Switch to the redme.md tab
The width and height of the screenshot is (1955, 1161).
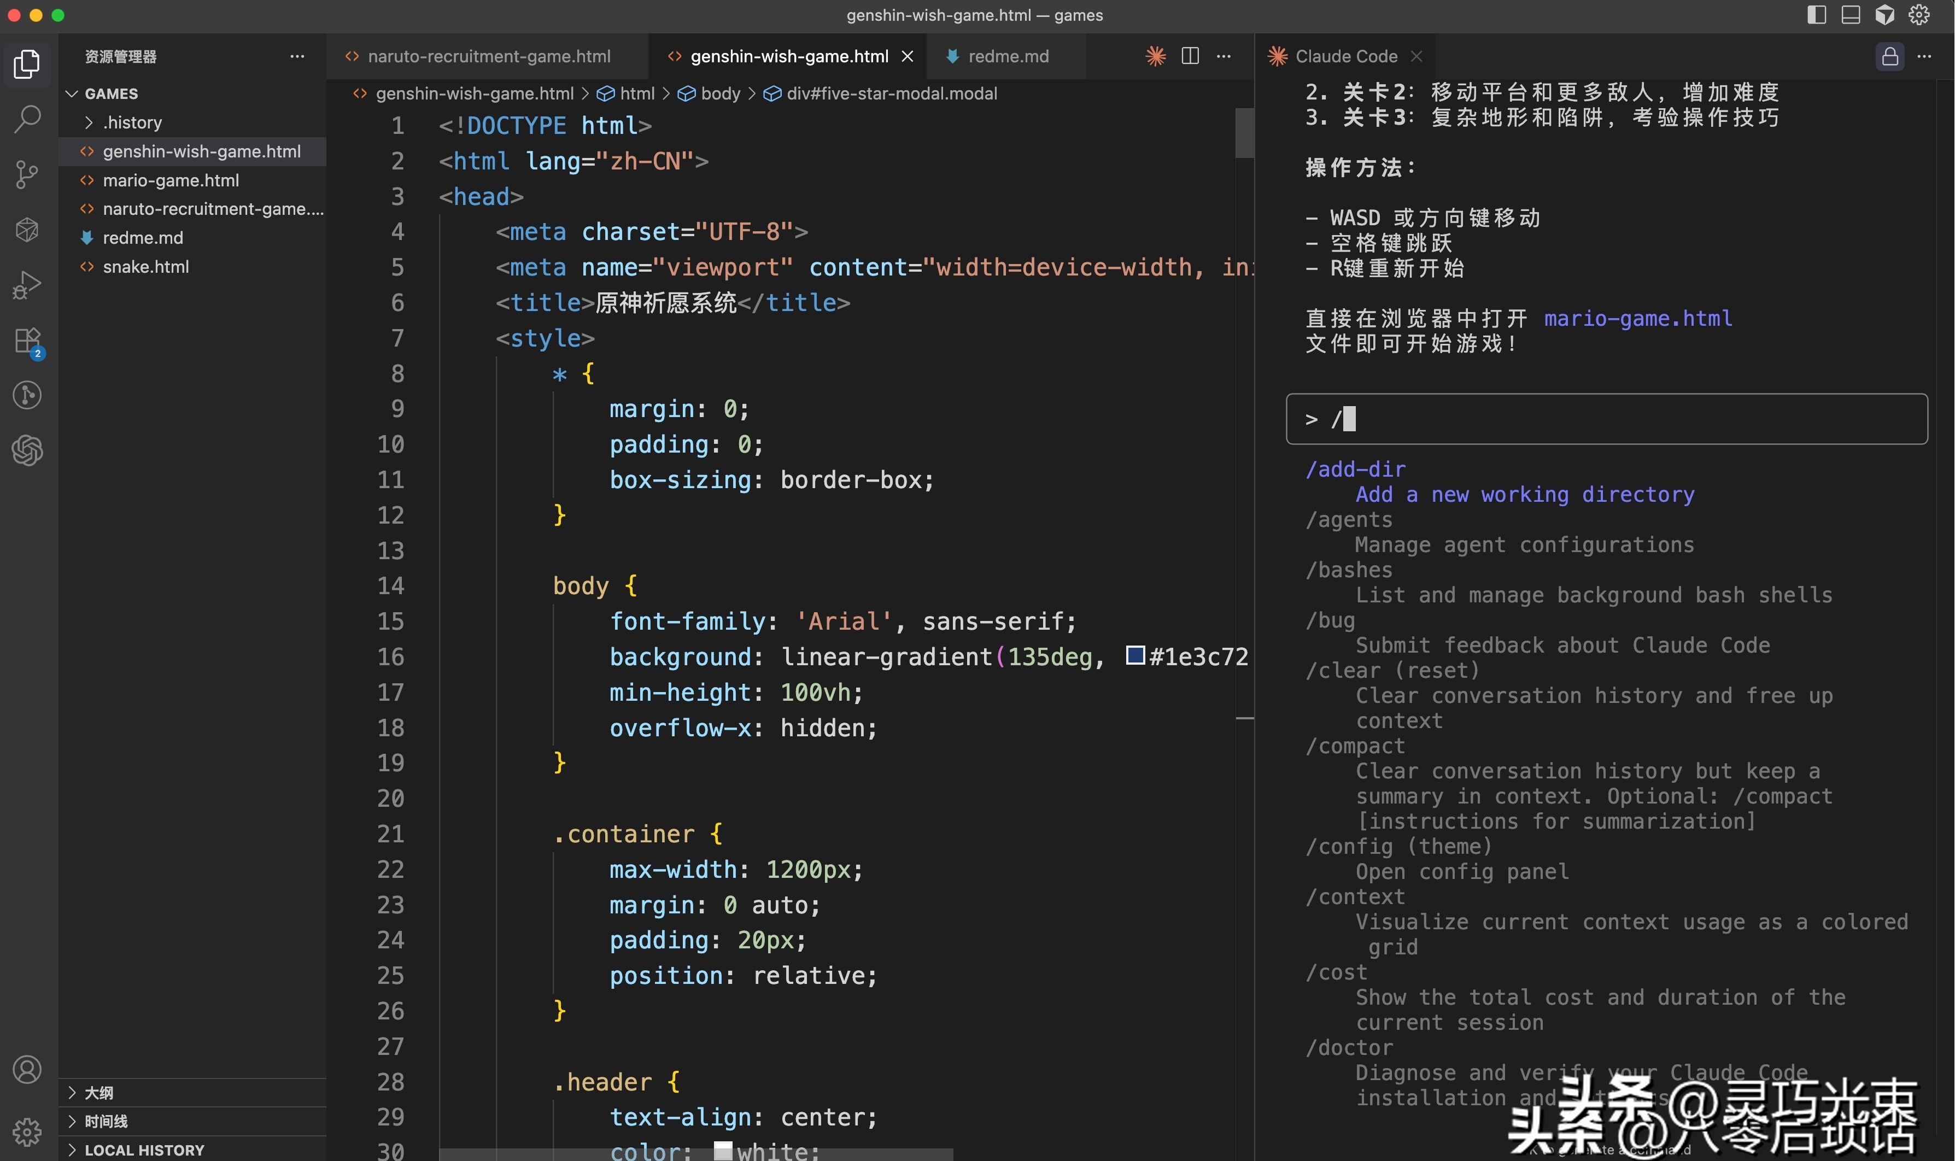[x=1008, y=56]
